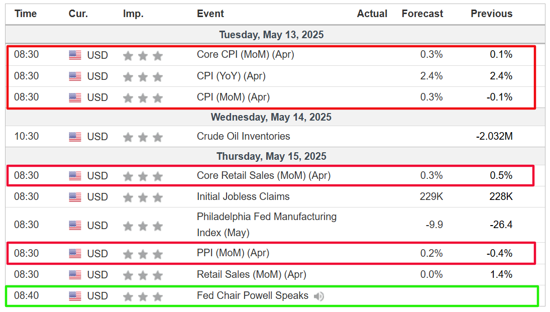The width and height of the screenshot is (550, 312).
Task: Click the Imp. column header
Action: 133,14
